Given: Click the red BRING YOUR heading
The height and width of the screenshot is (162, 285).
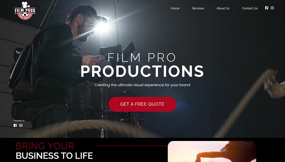Looking at the screenshot, I should click(x=45, y=146).
